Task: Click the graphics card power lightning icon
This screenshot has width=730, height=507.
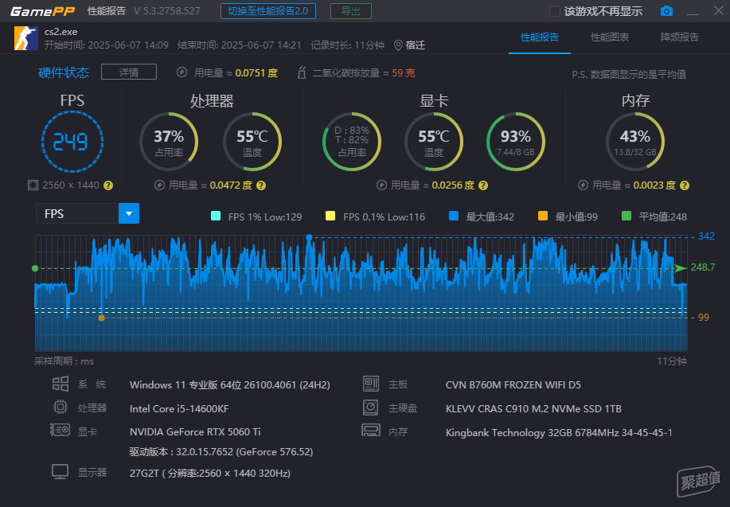Action: click(381, 185)
